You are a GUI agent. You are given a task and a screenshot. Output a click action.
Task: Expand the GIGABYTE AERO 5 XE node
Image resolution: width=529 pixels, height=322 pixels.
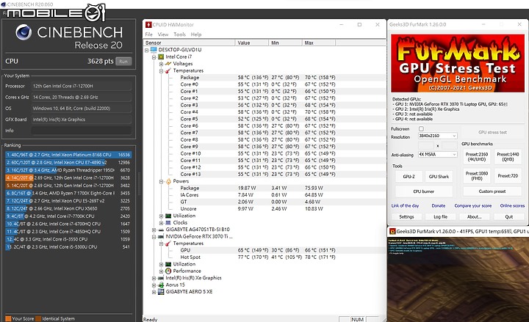click(x=154, y=292)
